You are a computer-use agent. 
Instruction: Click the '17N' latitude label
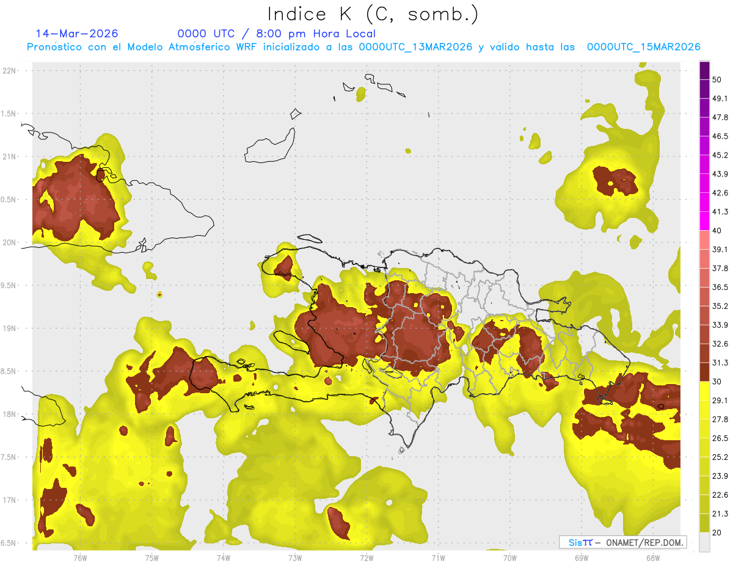9,500
